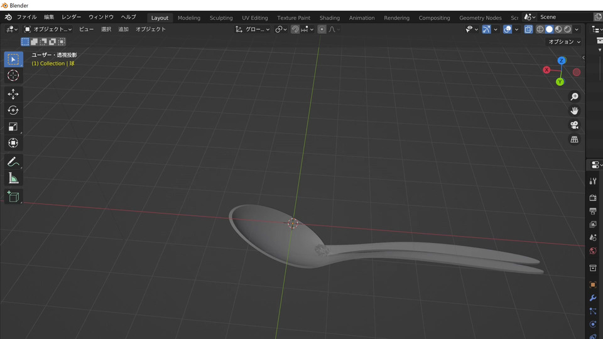Open the Tool properties tab
Screen dimensions: 603x339
click(x=593, y=181)
